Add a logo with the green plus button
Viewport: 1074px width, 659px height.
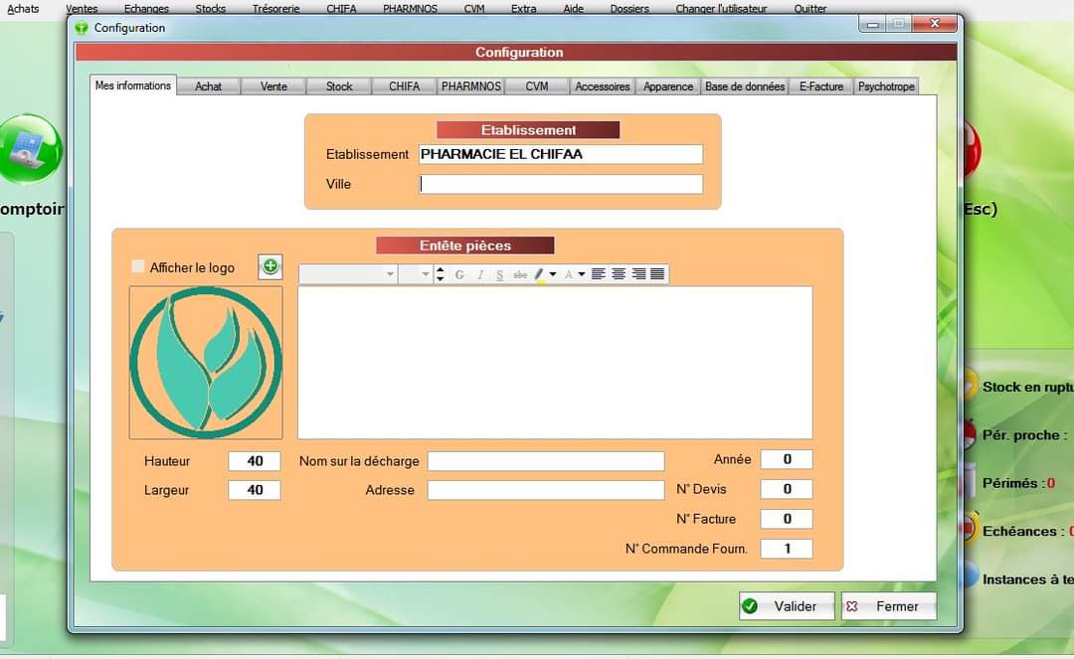click(270, 267)
